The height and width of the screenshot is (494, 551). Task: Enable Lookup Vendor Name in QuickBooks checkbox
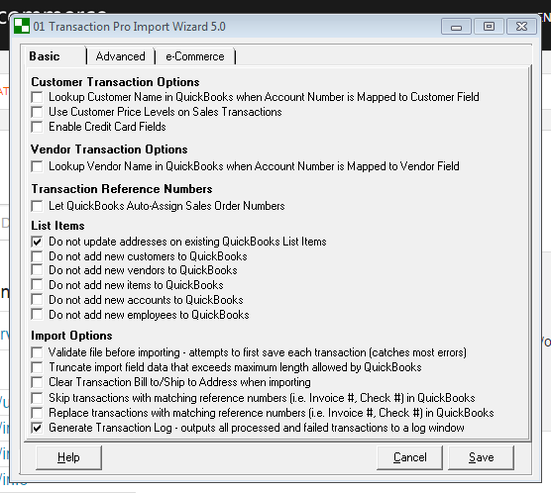[37, 166]
